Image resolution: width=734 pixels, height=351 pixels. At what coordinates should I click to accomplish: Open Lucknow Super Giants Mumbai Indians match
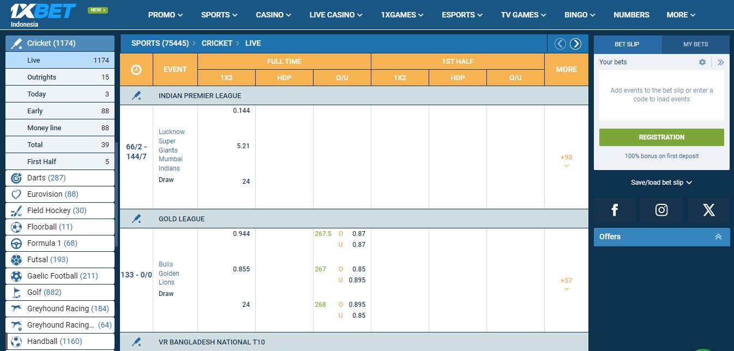point(172,150)
